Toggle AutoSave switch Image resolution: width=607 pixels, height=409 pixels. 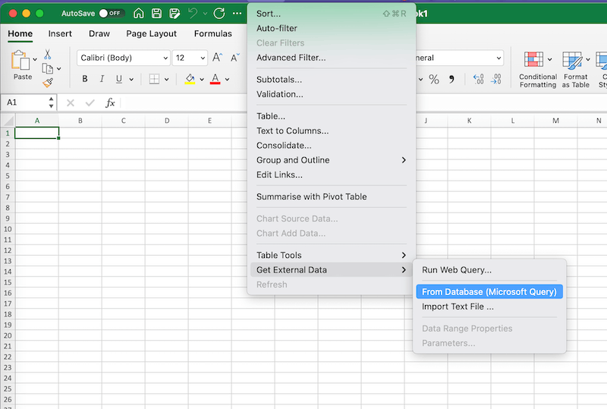tap(112, 13)
